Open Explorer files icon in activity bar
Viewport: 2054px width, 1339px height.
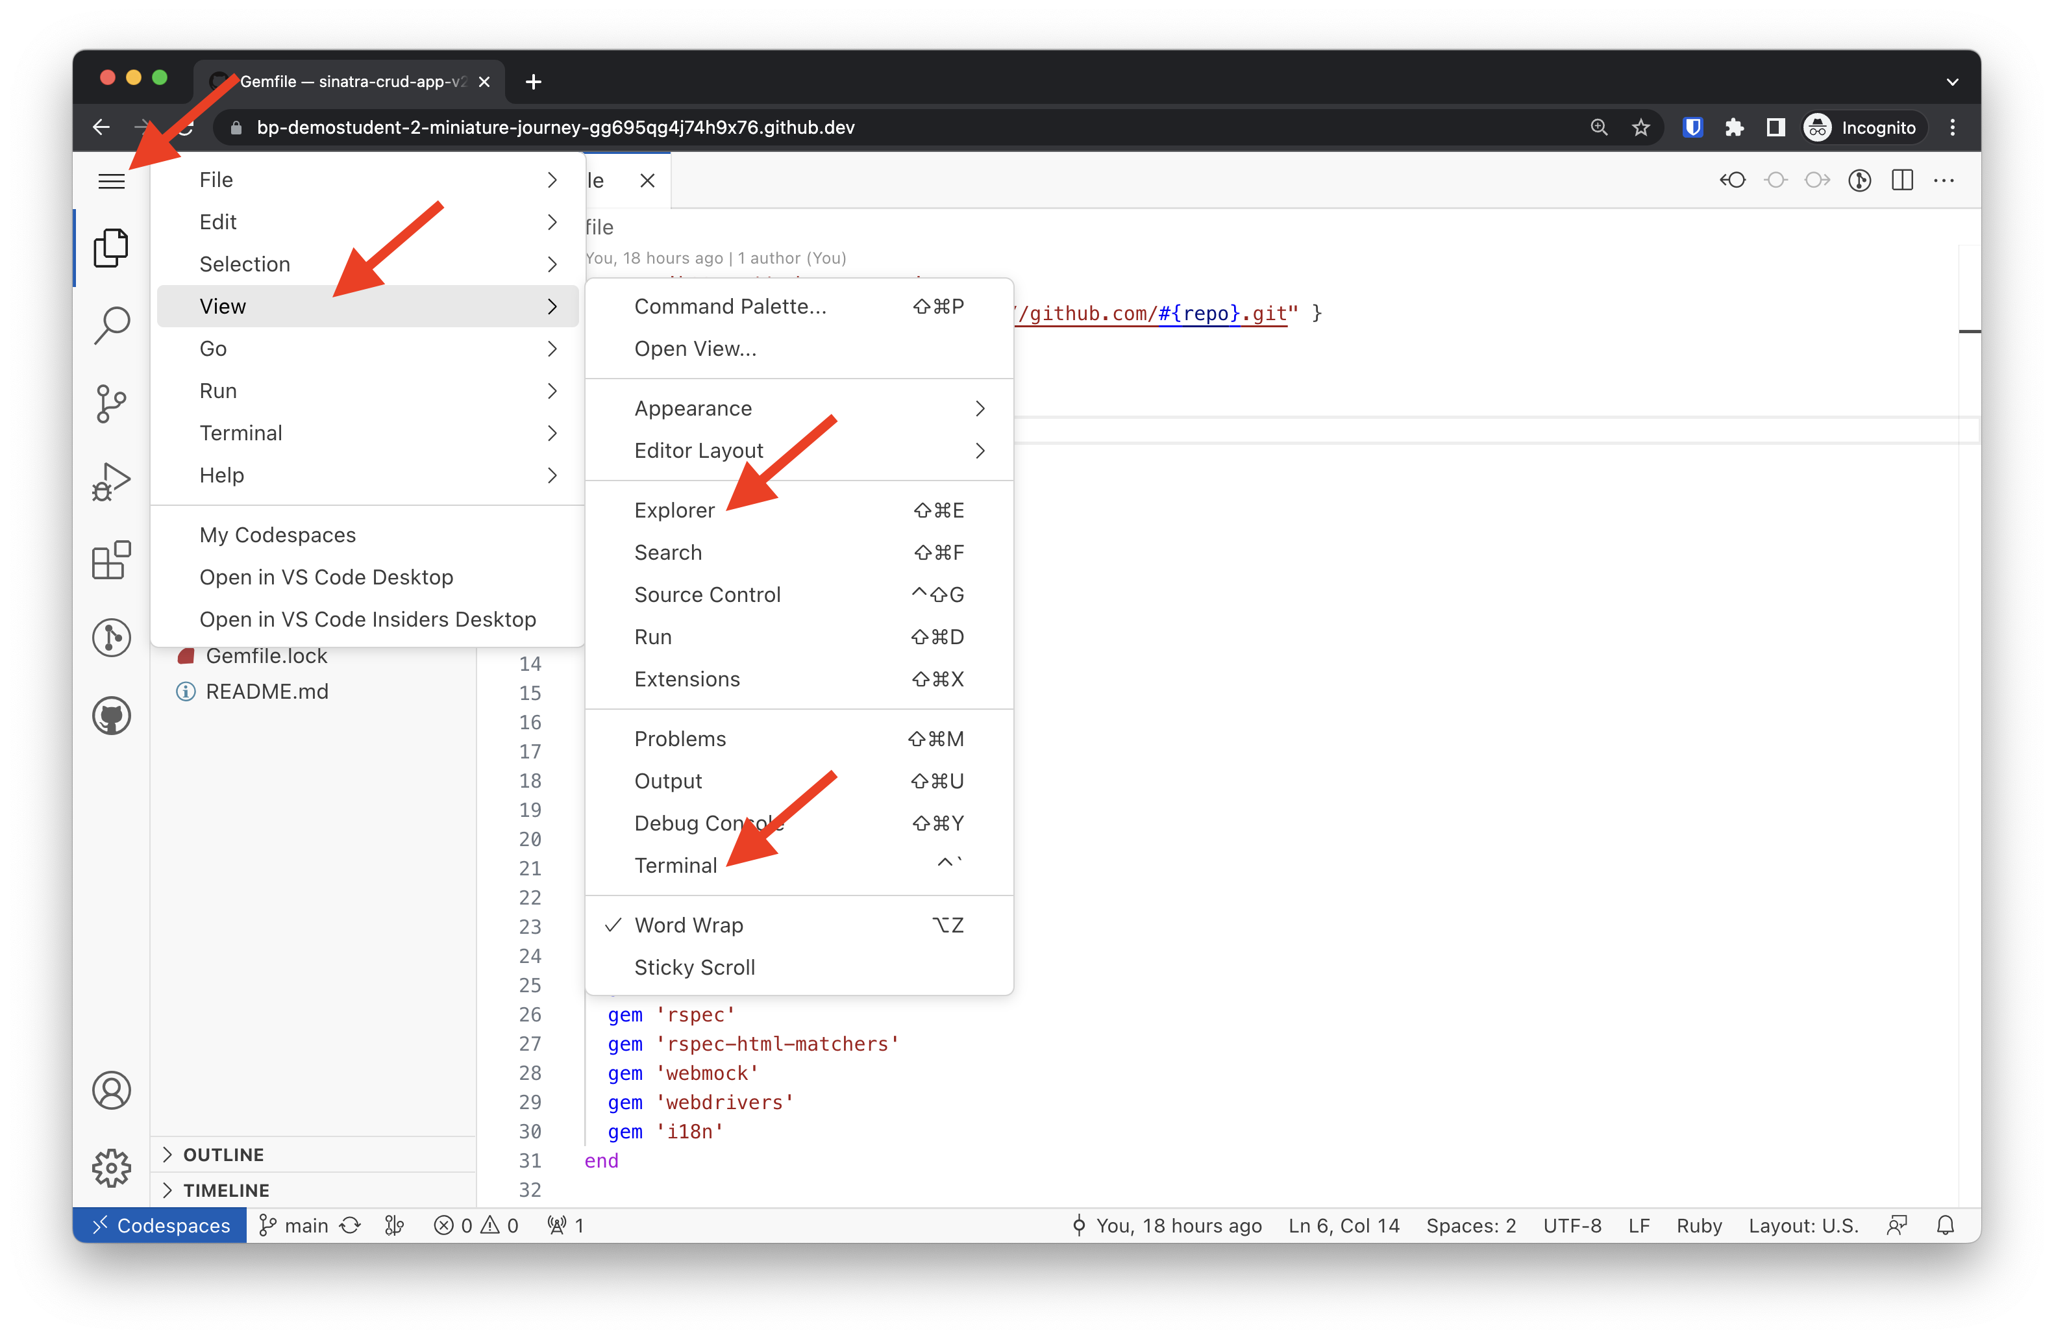point(111,249)
